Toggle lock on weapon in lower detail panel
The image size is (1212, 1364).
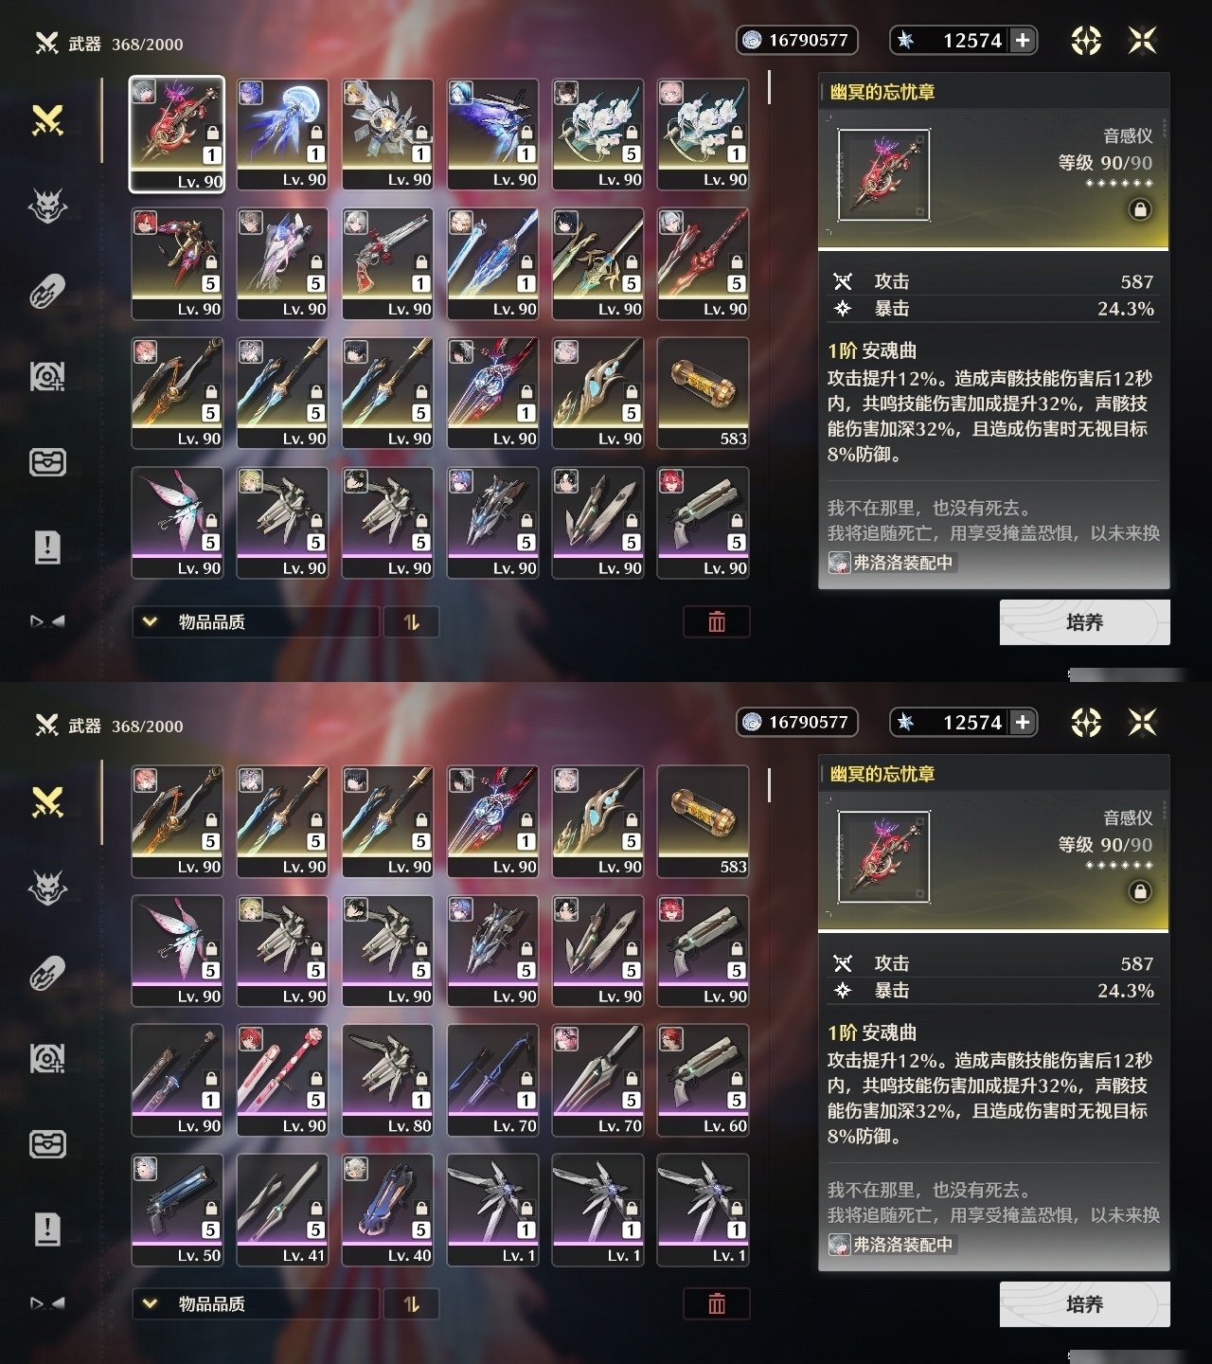tap(1140, 891)
